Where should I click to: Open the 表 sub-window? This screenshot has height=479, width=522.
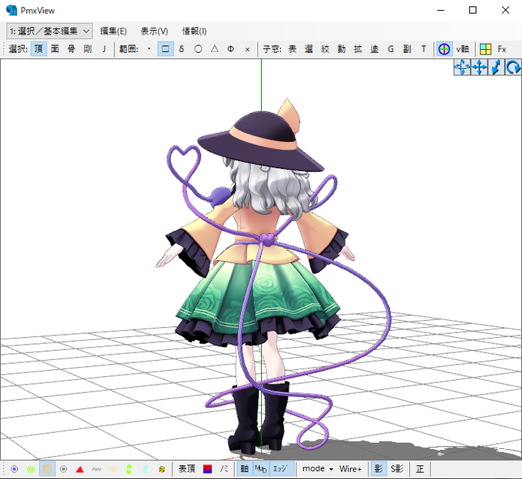(292, 49)
